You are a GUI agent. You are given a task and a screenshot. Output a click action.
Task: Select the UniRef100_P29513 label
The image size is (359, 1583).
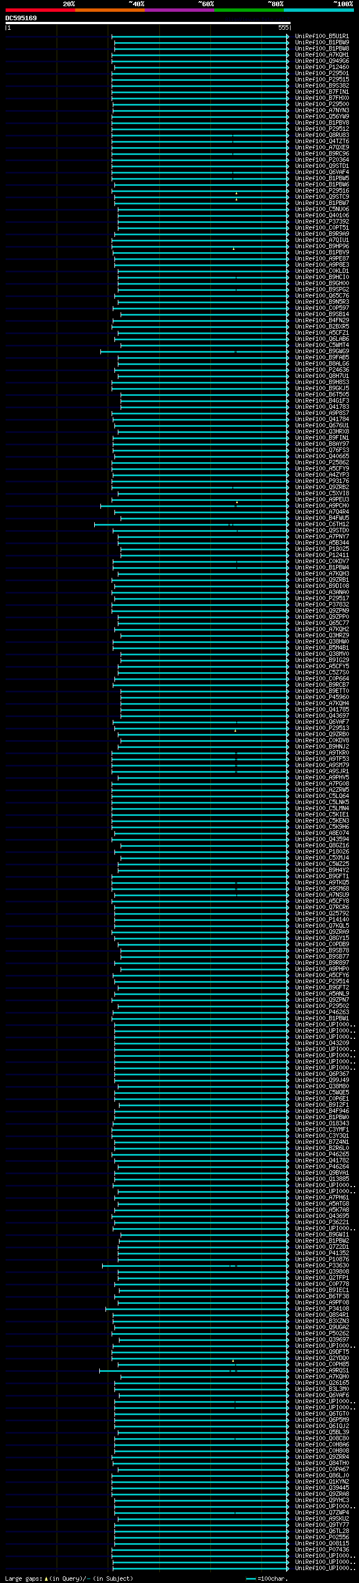point(321,728)
